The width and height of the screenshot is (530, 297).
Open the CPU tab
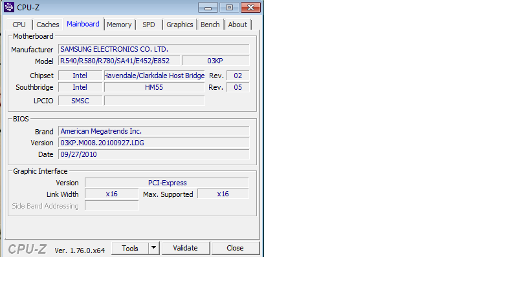pos(19,25)
